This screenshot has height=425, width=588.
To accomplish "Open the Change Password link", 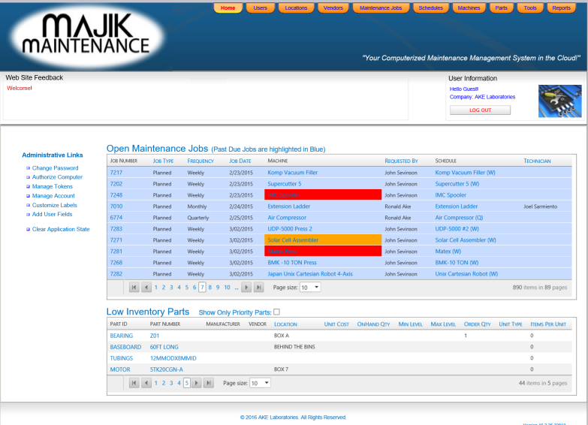I will [x=55, y=168].
